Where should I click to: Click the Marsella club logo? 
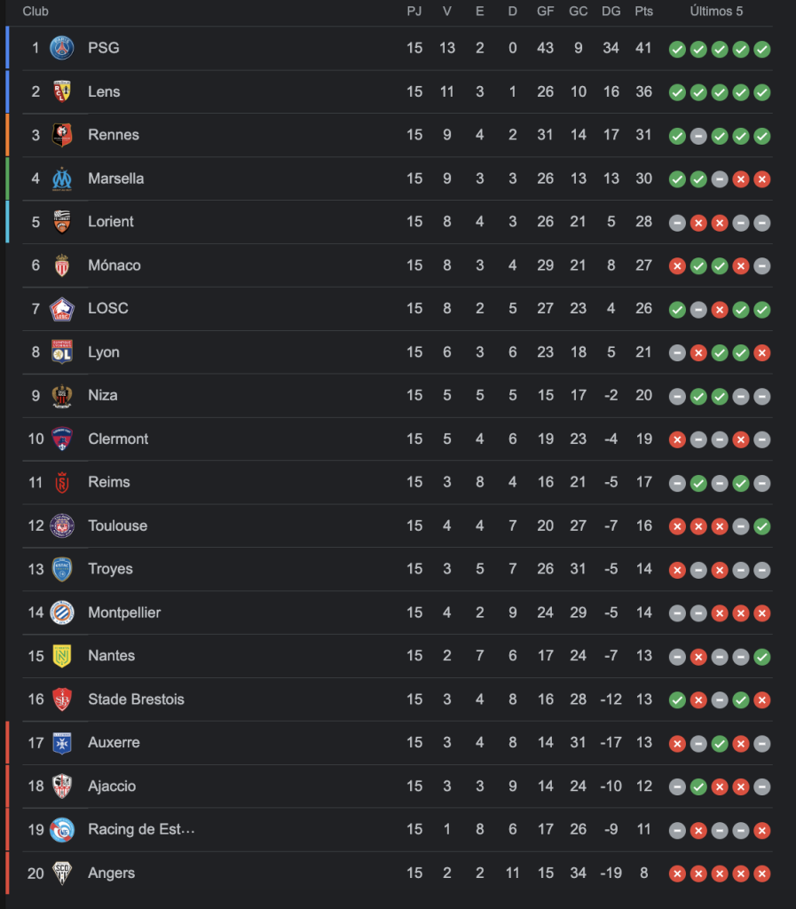[62, 178]
